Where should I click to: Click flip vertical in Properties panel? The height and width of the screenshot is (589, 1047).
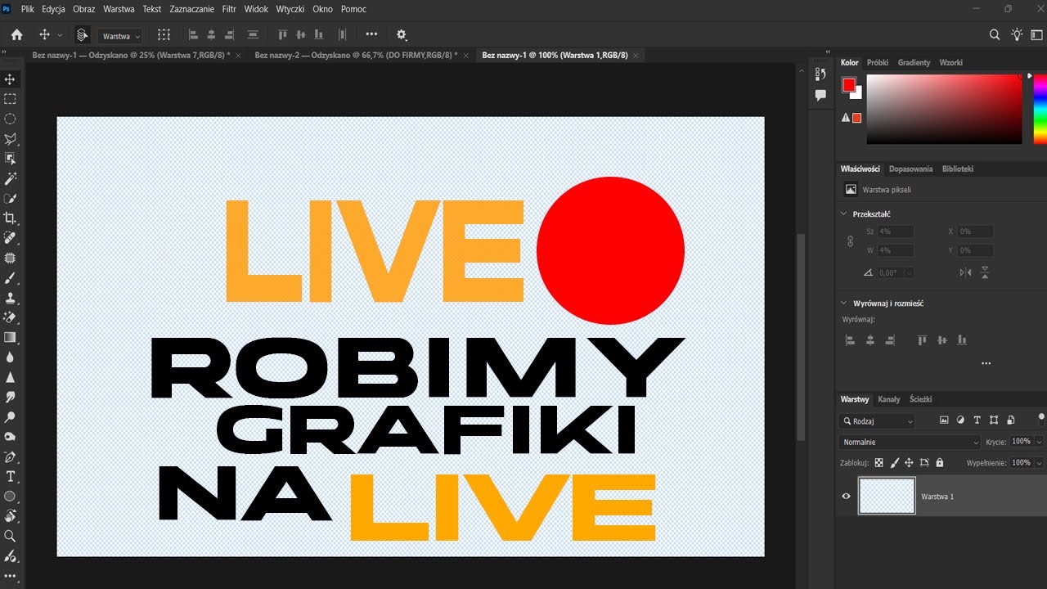coord(985,272)
